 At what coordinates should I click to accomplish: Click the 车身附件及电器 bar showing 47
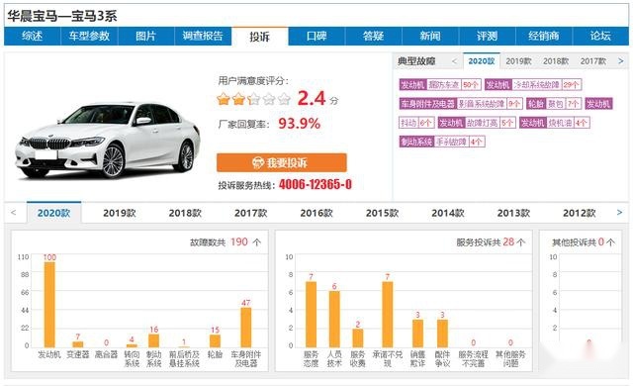pos(246,327)
